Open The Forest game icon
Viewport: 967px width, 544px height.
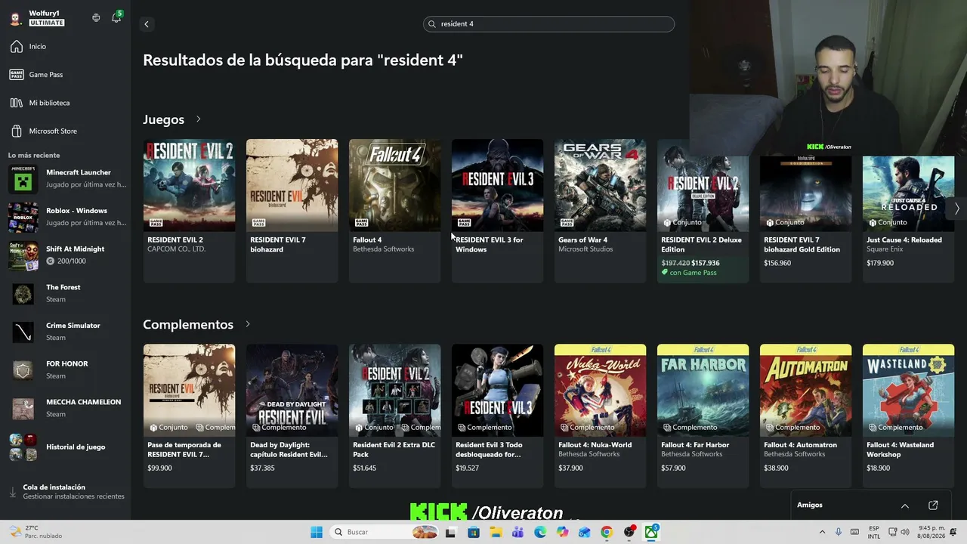coord(23,294)
